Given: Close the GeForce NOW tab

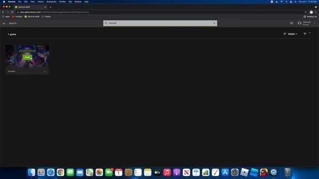Looking at the screenshot, I should [x=45, y=7].
